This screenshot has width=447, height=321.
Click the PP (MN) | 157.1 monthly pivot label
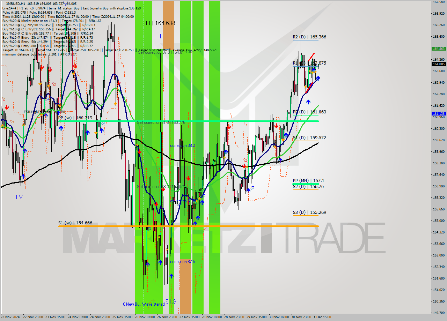point(308,181)
